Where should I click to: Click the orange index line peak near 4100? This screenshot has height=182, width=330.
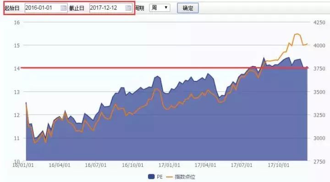[297, 34]
